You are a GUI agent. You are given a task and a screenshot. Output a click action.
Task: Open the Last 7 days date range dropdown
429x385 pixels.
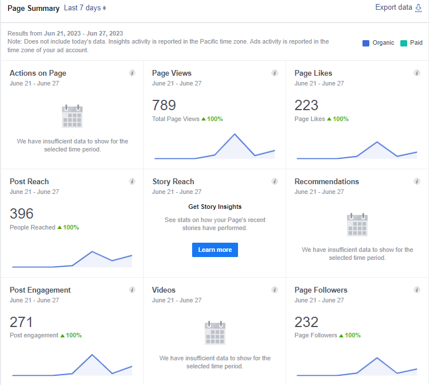pyautogui.click(x=85, y=8)
